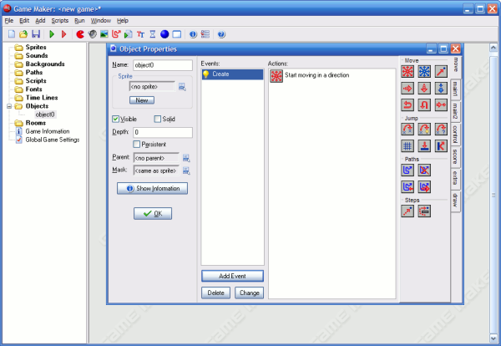This screenshot has width=501, height=346.
Task: Select the Step Avoiding action icon in Steps
Action: (424, 211)
